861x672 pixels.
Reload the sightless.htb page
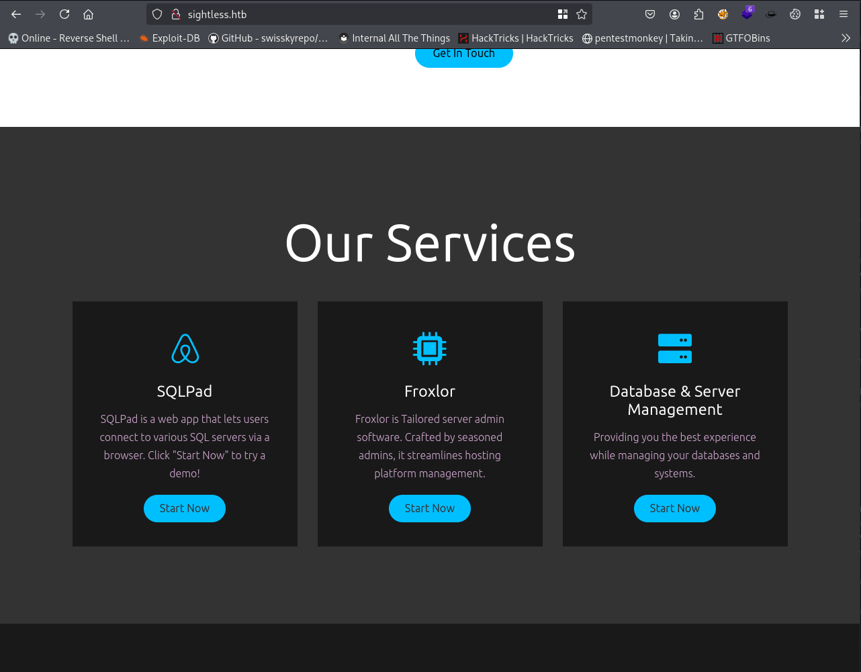tap(64, 14)
